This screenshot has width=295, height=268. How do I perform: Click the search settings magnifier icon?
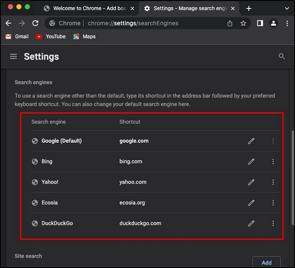(x=282, y=57)
